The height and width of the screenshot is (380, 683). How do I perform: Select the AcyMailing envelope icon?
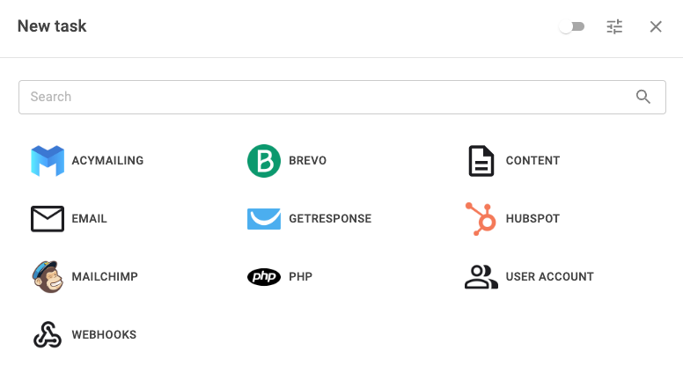tap(48, 161)
